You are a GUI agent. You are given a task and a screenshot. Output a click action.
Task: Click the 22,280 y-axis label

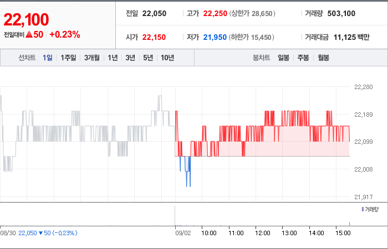[x=364, y=87]
